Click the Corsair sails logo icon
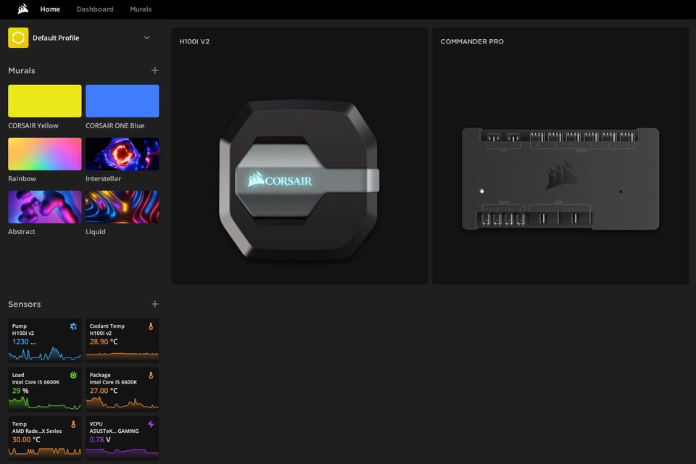This screenshot has height=464, width=696. [23, 9]
